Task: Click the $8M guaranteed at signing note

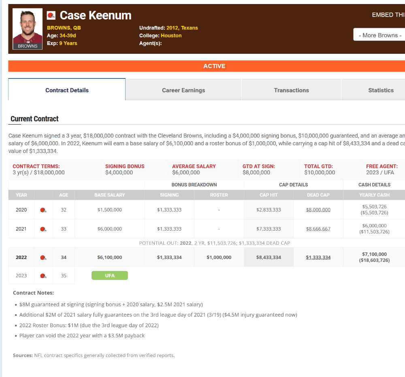Action: (111, 305)
